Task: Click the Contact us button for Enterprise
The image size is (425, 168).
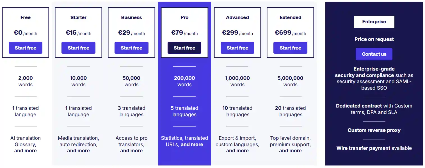Action: coord(374,54)
